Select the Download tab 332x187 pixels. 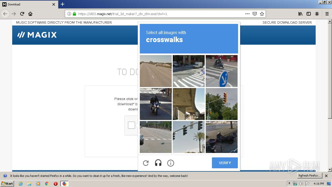(x=29, y=4)
